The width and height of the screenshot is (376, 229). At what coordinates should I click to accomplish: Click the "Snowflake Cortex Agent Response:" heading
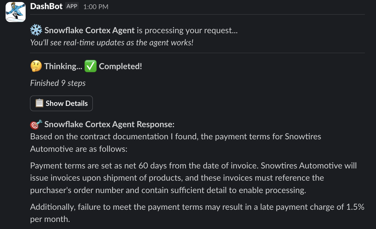109,124
